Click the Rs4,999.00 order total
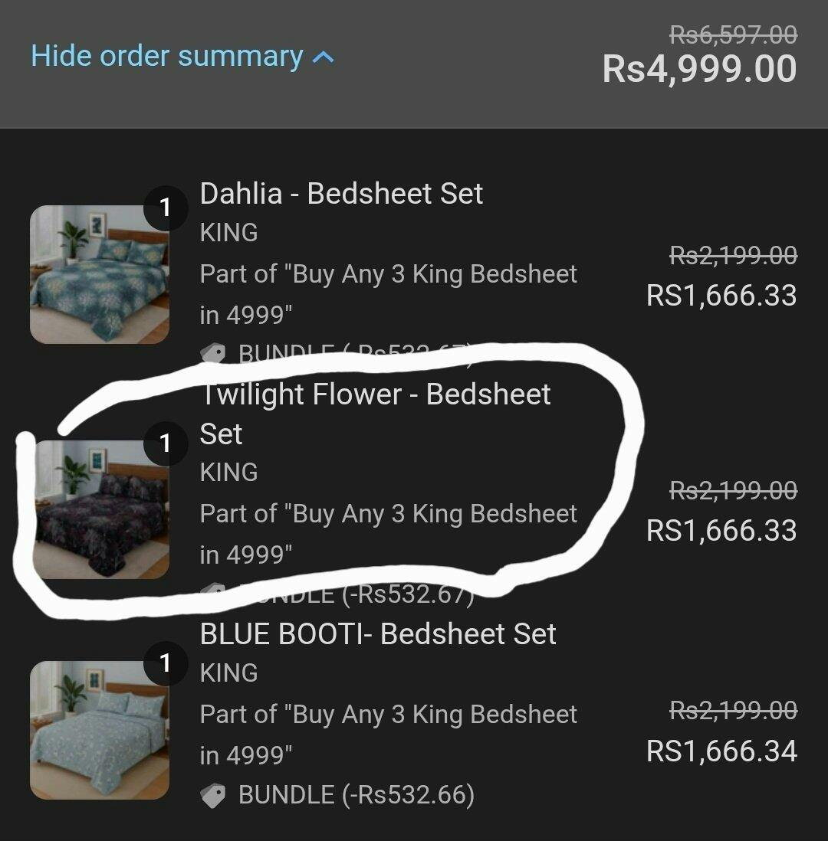The height and width of the screenshot is (841, 828). [699, 69]
